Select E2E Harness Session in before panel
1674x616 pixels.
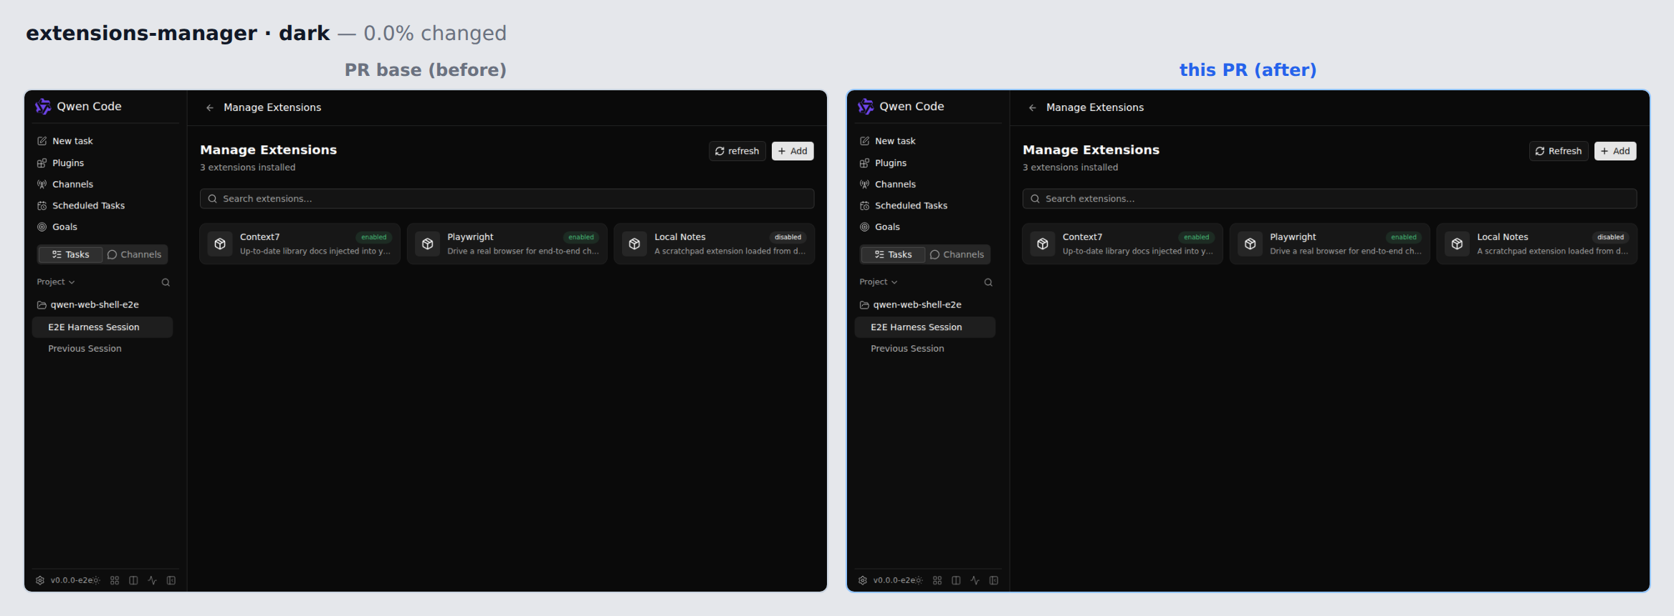coord(102,327)
